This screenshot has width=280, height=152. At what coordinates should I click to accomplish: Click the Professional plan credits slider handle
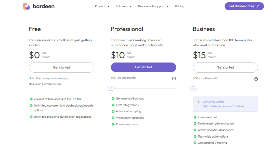[x=111, y=88]
